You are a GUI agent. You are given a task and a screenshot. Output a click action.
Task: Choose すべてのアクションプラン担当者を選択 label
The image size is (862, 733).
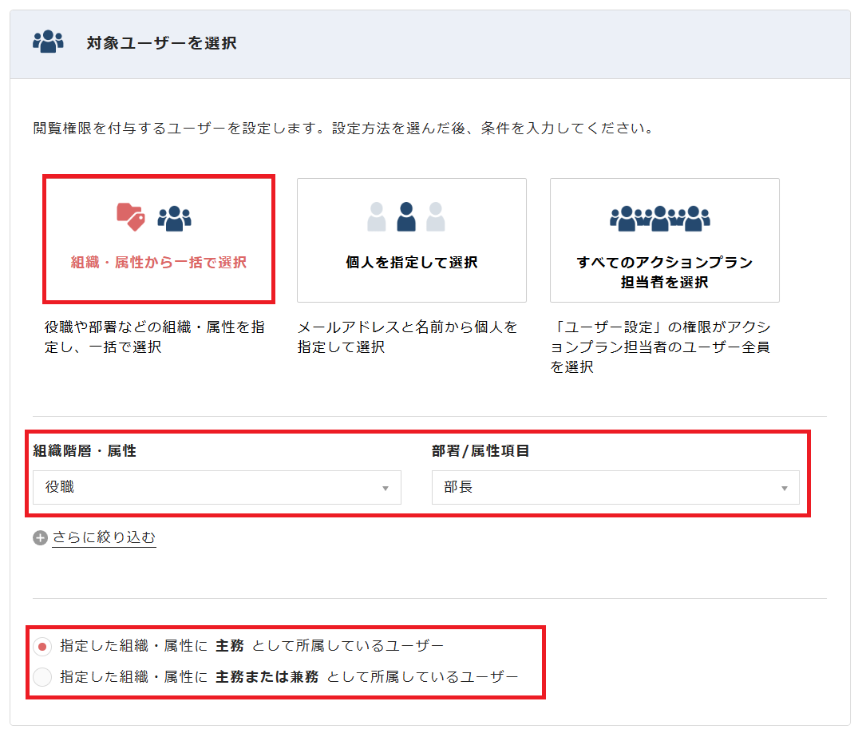664,272
